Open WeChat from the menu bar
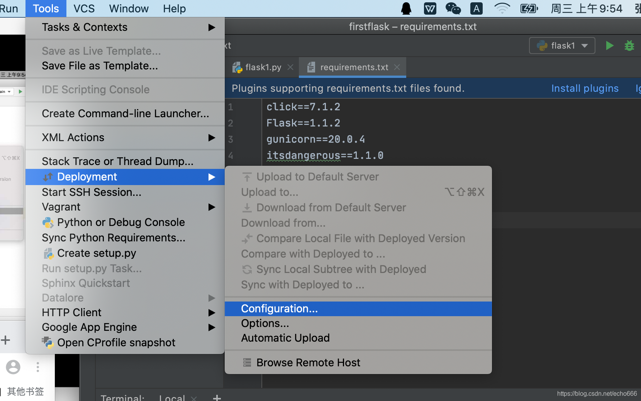641x401 pixels. click(x=453, y=8)
